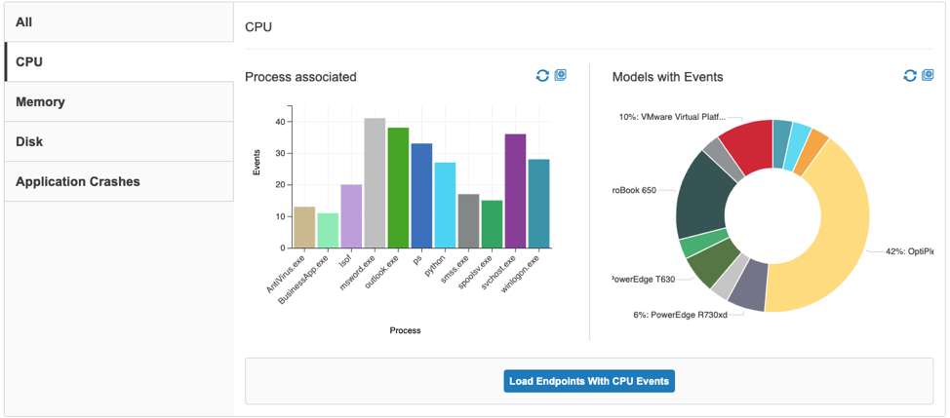The width and height of the screenshot is (950, 418).
Task: Click the '10%: VMware Virtual Platf...' label
Action: 672,117
